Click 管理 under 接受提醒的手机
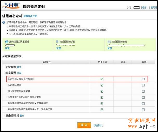158x132 pixels. 58,48
